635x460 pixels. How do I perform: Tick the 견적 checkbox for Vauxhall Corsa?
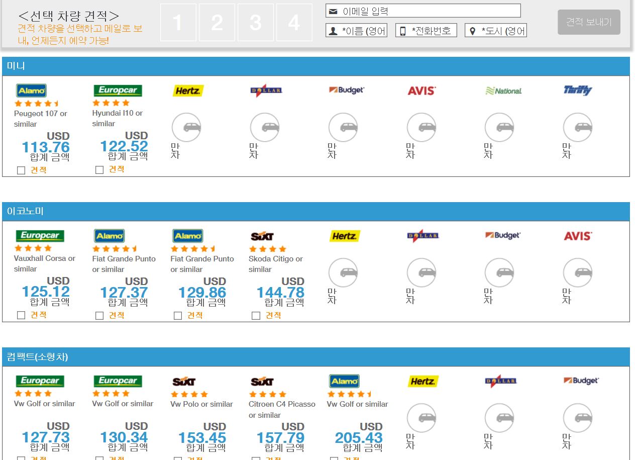click(x=21, y=315)
